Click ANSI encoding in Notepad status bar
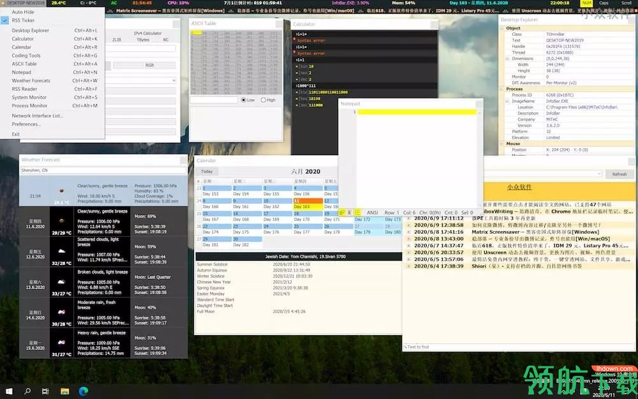 [373, 213]
